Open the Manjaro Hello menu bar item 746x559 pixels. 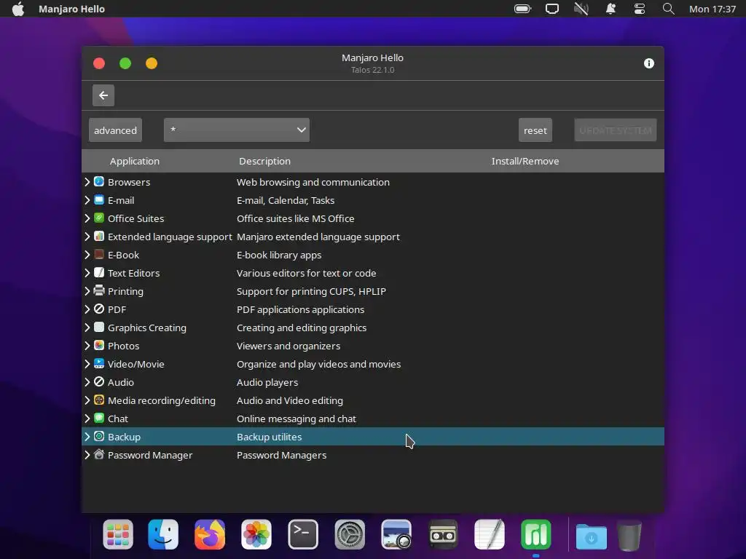click(x=71, y=9)
